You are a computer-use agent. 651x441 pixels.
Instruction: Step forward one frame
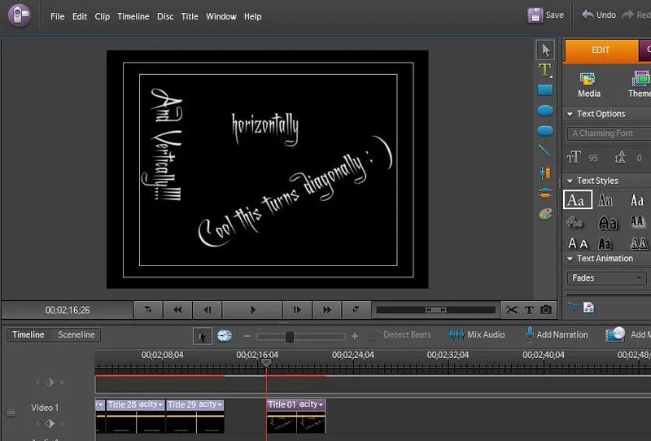pos(297,310)
